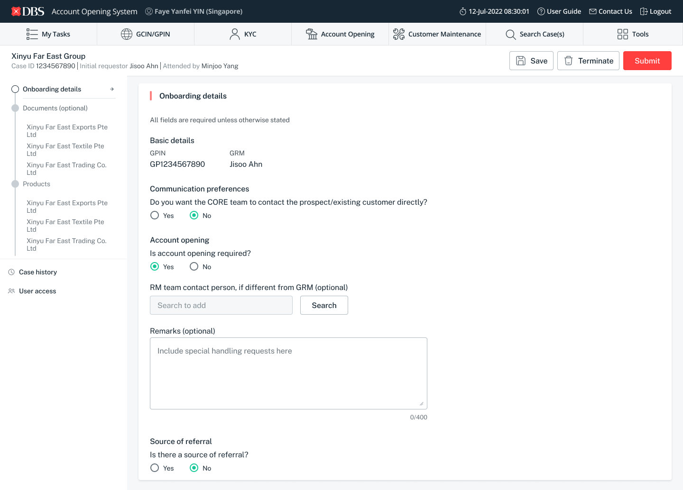Select Yes for account opening required
Screen dimensions: 683x490
[155, 266]
